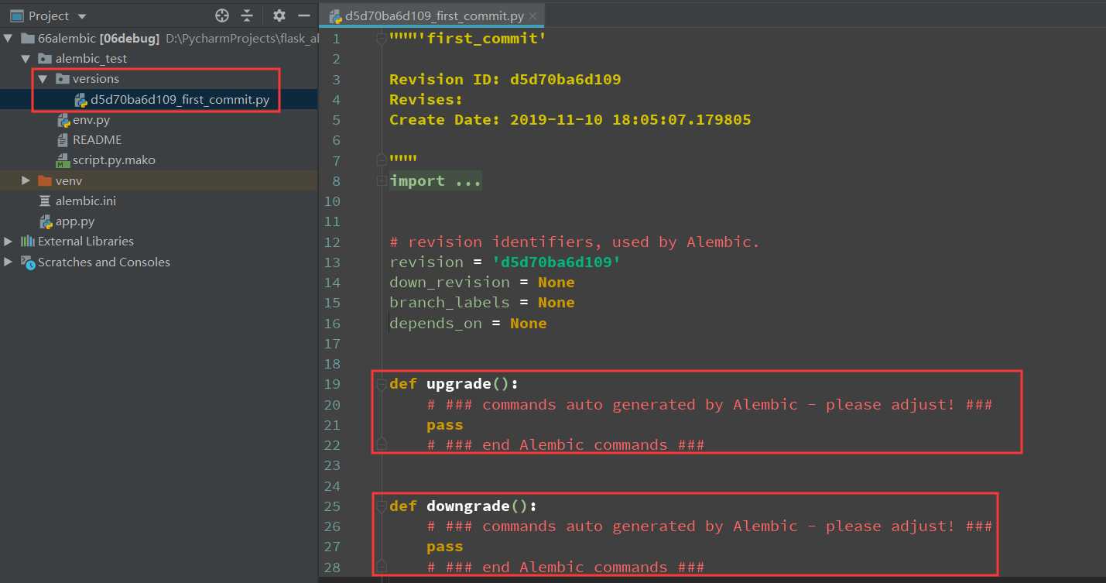
Task: Open env.py file
Action: (91, 120)
